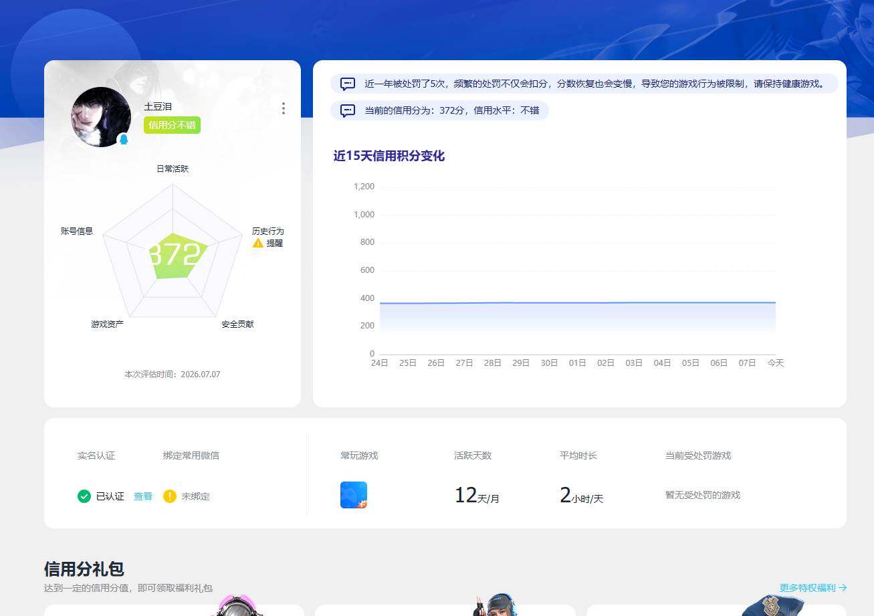Screen dimensions: 874x616
Task: Click the green check icon beside 已认证
Action: (84, 496)
